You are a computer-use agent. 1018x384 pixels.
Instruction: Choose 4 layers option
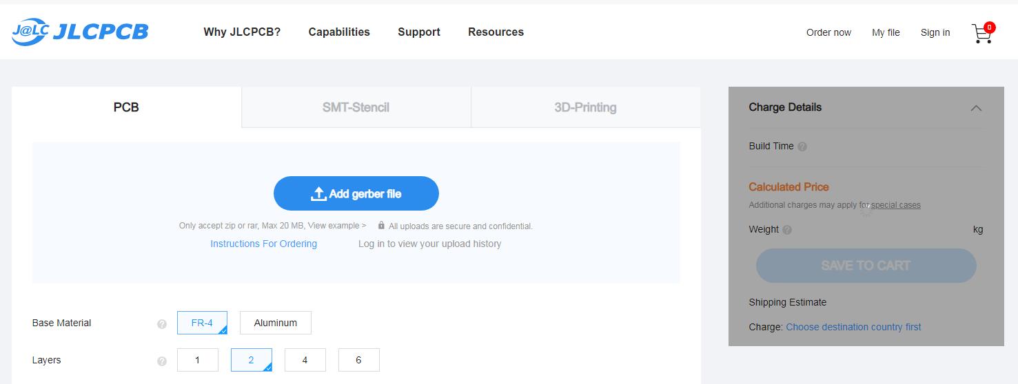(305, 360)
